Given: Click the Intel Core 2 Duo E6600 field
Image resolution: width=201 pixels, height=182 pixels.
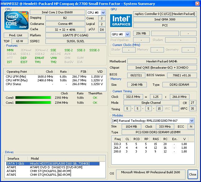Looking at the screenshot, I should click(x=57, y=12).
